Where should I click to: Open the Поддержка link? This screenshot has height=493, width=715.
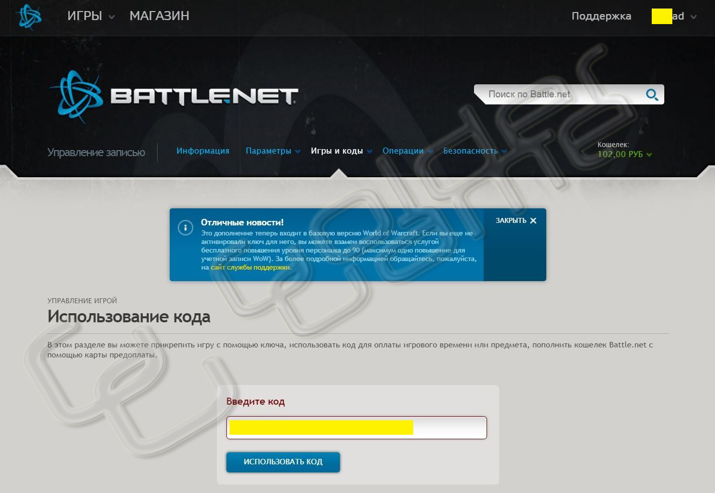(x=601, y=16)
